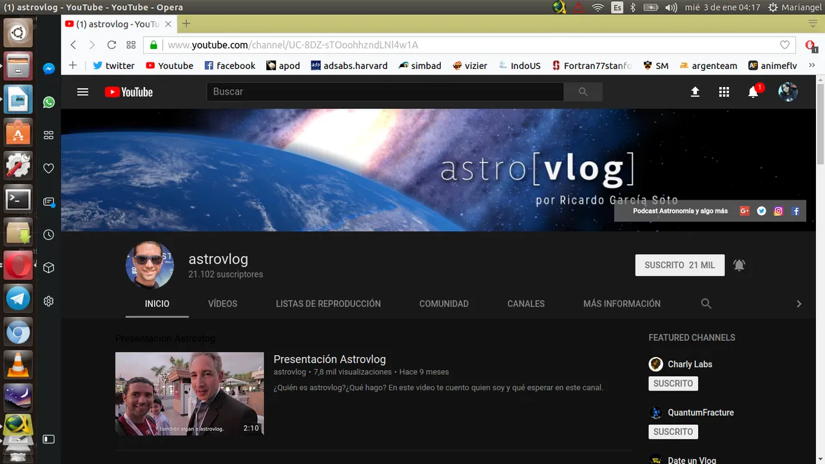Open simbad bookmark
The width and height of the screenshot is (825, 464).
[420, 65]
